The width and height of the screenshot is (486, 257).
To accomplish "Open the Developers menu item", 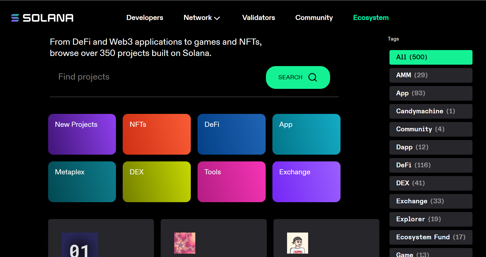I will [x=145, y=18].
